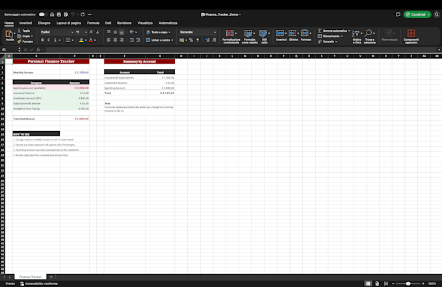
Task: Open the three-dots more options icon
Action: [89, 14]
